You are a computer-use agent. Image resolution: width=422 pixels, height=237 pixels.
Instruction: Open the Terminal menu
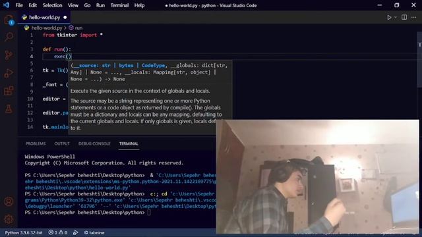point(119,5)
